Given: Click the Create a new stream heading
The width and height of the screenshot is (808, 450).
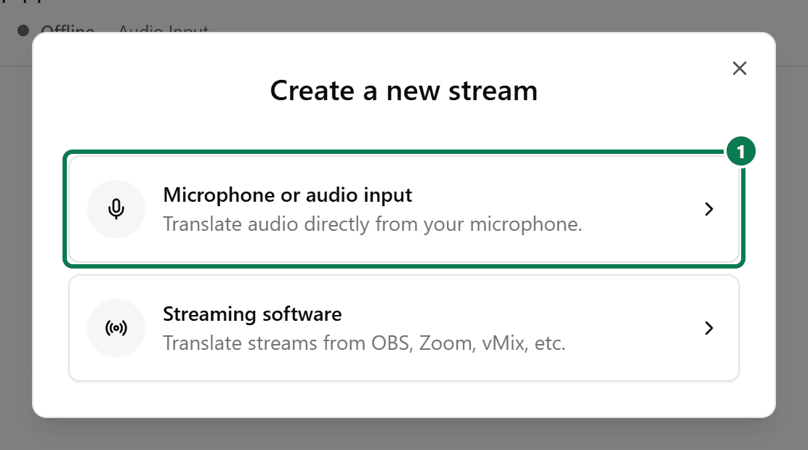Looking at the screenshot, I should point(404,91).
